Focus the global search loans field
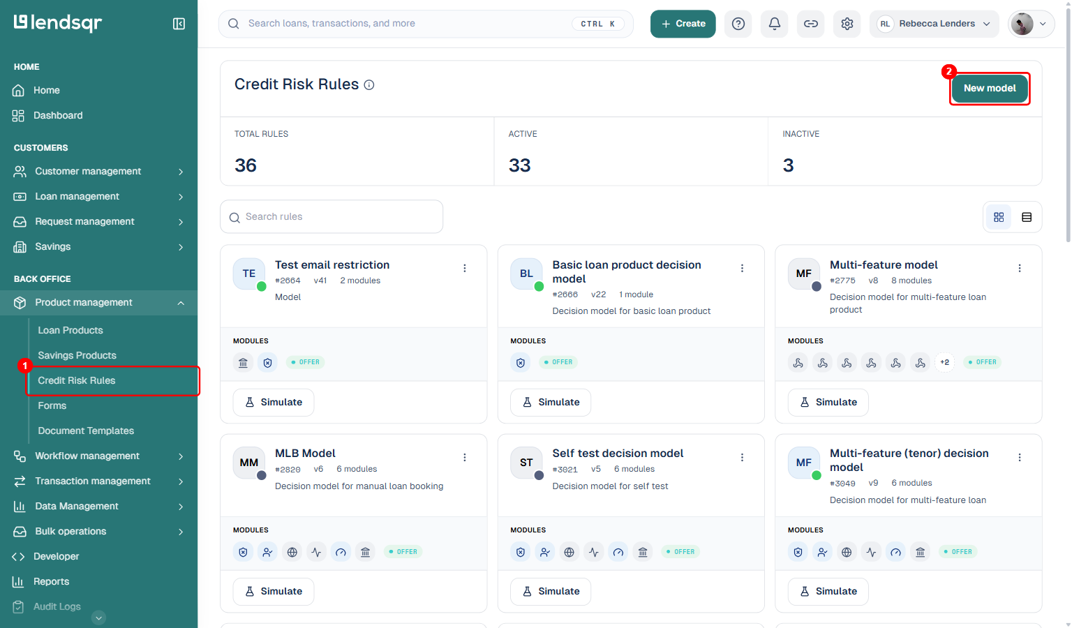Image resolution: width=1072 pixels, height=628 pixels. pyautogui.click(x=426, y=24)
